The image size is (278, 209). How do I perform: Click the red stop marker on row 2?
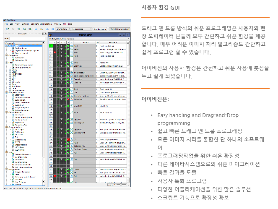[x=55, y=52]
